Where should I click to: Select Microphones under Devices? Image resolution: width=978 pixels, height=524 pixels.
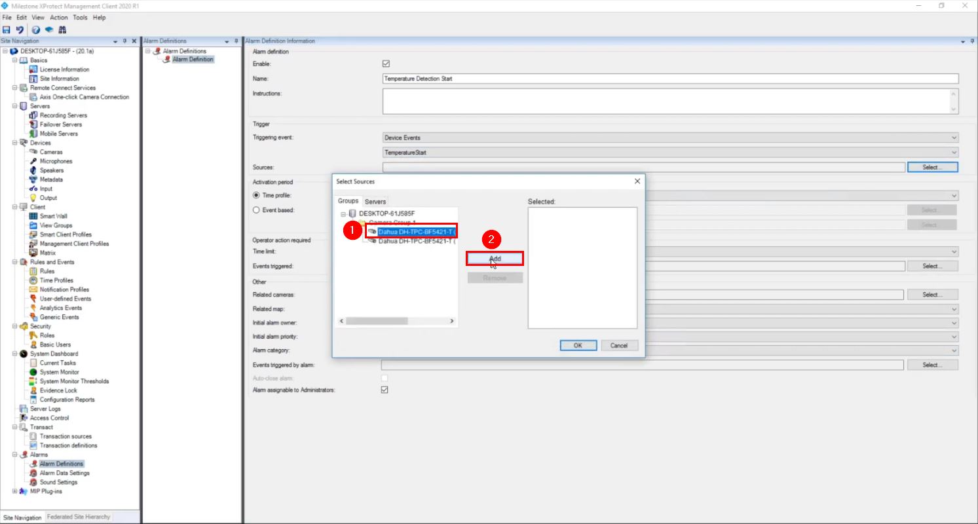point(56,161)
